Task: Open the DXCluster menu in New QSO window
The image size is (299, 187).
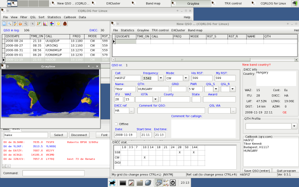Action: (x=178, y=30)
